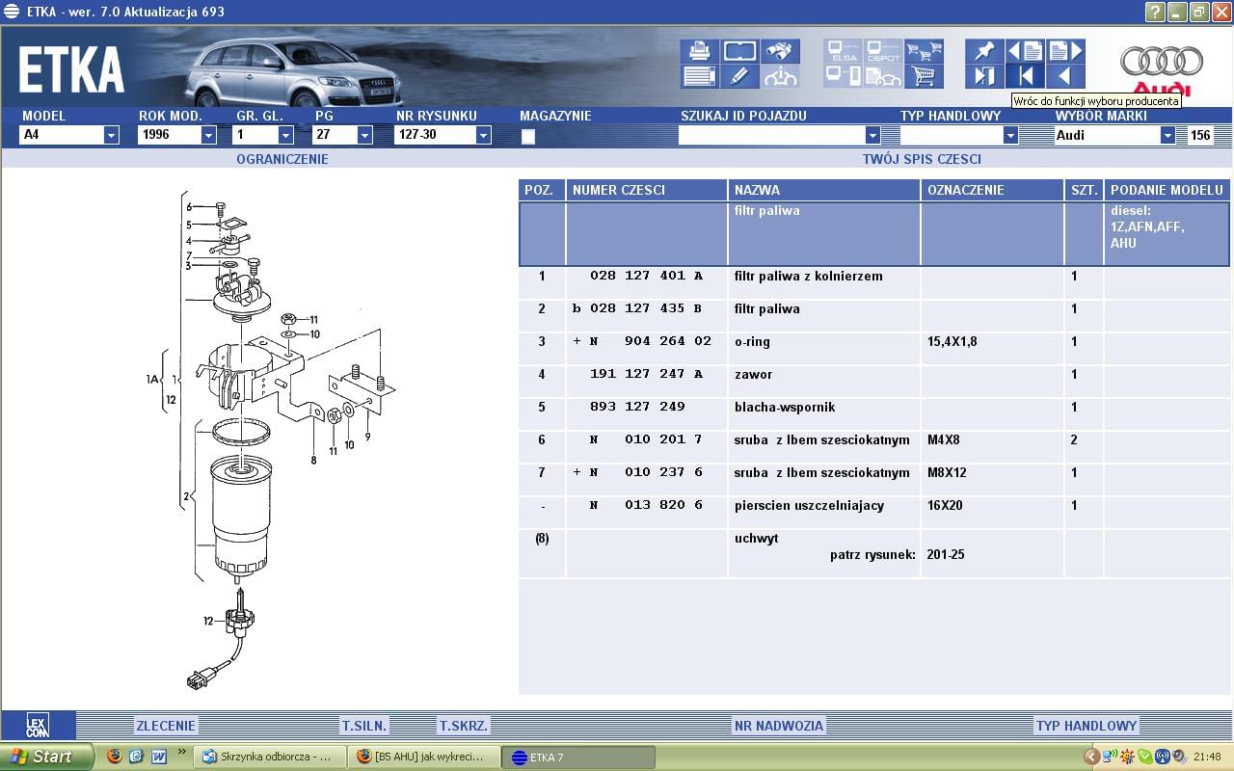Click the NR NADWOZIA button
Screen dimensions: 1234x771
779,726
